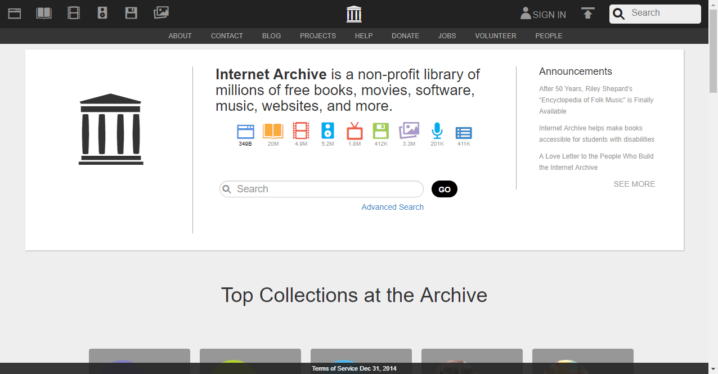Follow the Advanced Search link
Viewport: 718px width, 374px height.
coord(392,207)
